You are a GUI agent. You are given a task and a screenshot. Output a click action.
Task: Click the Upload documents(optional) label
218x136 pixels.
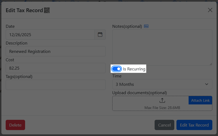139,93
